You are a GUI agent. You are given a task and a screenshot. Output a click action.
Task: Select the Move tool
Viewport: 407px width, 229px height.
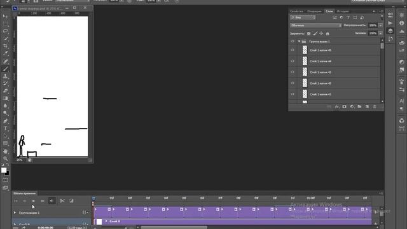pyautogui.click(x=5, y=17)
